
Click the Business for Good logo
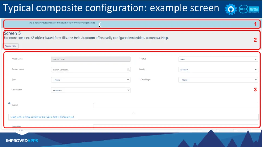pyautogui.click(x=254, y=9)
